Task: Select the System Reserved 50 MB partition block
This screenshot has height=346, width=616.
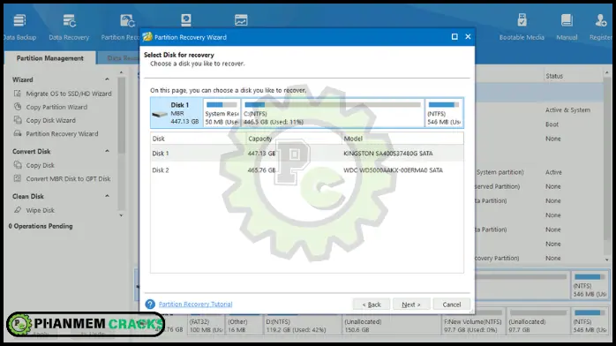Action: (222, 113)
